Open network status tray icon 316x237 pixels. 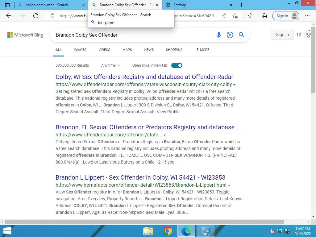coord(280,231)
